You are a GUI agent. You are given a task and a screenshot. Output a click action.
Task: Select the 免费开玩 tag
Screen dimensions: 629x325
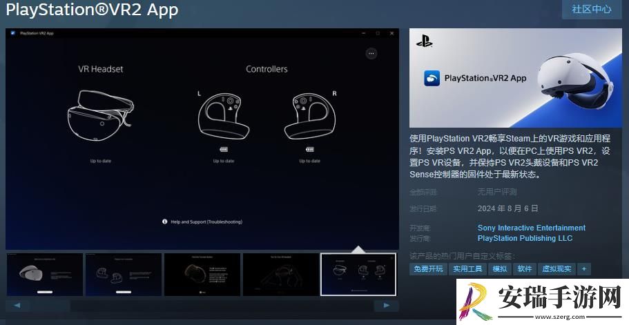click(x=429, y=269)
